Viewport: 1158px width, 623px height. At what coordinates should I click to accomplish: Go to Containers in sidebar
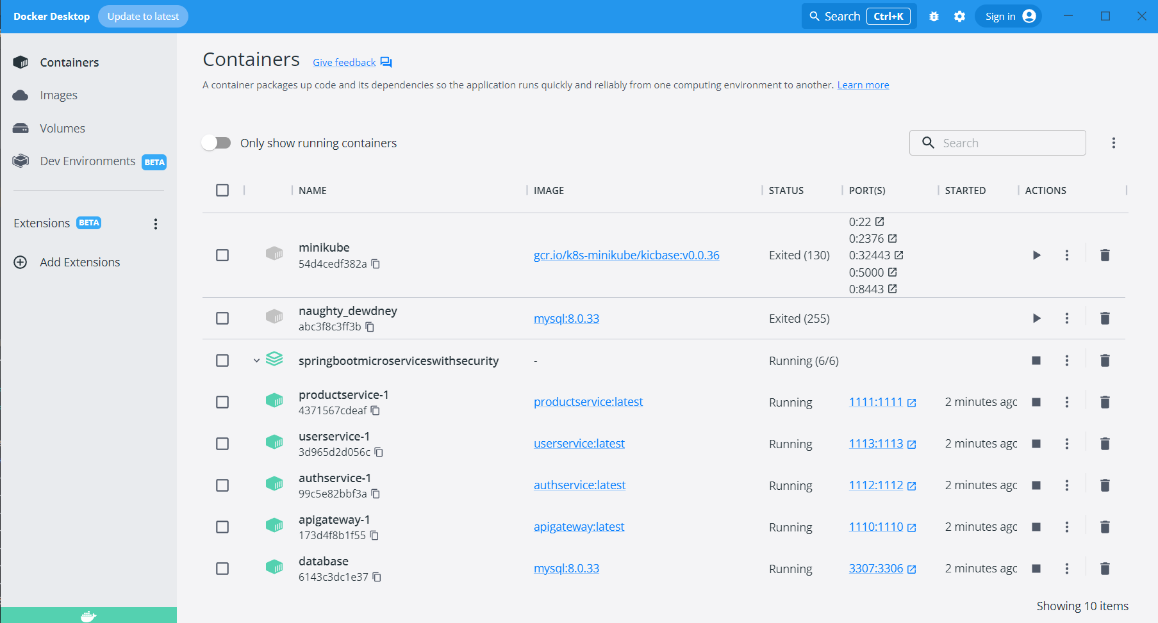(69, 62)
